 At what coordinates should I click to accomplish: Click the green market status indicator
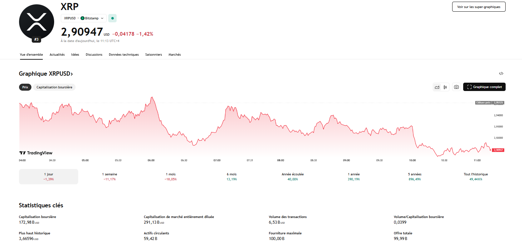113,18
